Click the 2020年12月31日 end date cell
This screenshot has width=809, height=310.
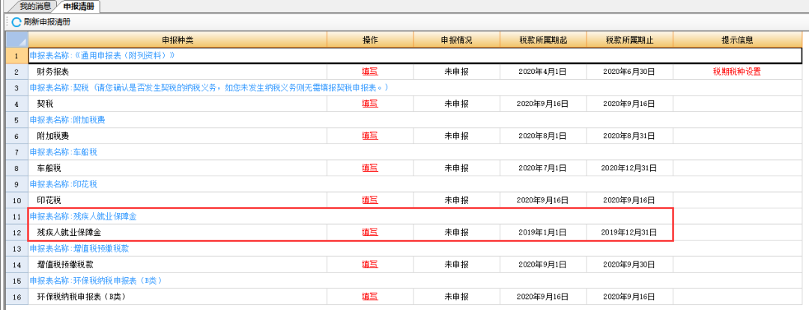(x=629, y=167)
